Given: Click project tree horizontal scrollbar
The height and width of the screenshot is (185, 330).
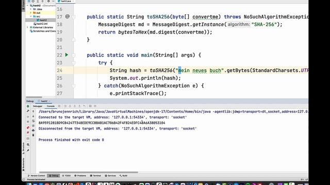Looking at the screenshot, I should [x=34, y=97].
